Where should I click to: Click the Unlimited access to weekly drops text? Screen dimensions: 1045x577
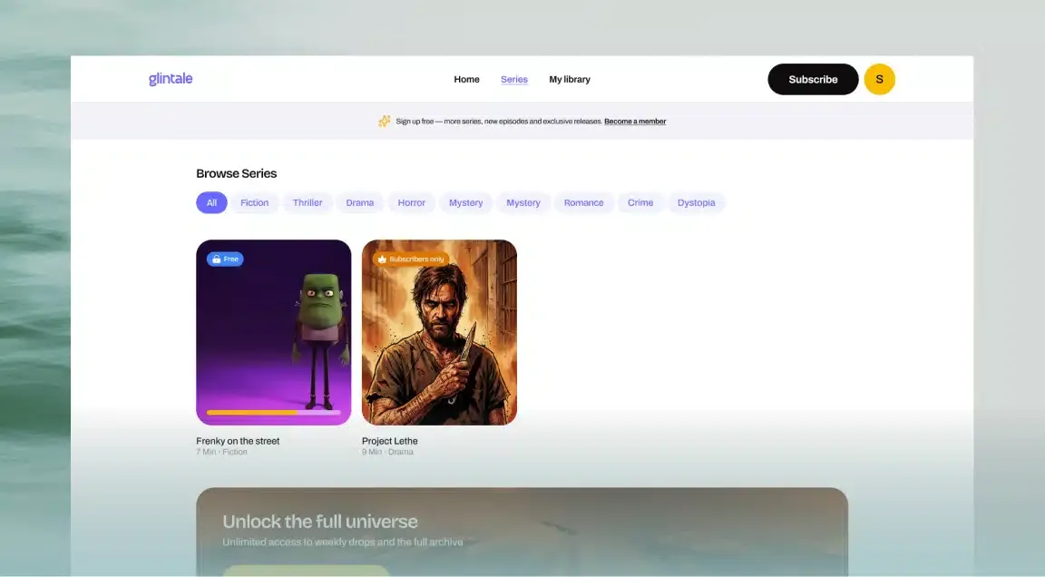coord(343,543)
